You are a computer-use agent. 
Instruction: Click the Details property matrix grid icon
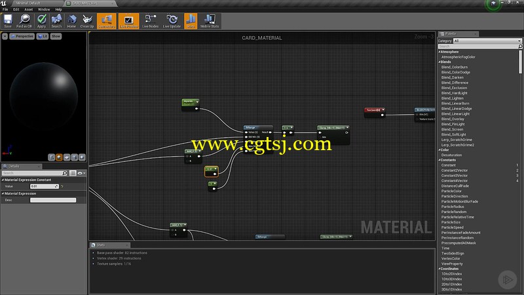click(73, 173)
